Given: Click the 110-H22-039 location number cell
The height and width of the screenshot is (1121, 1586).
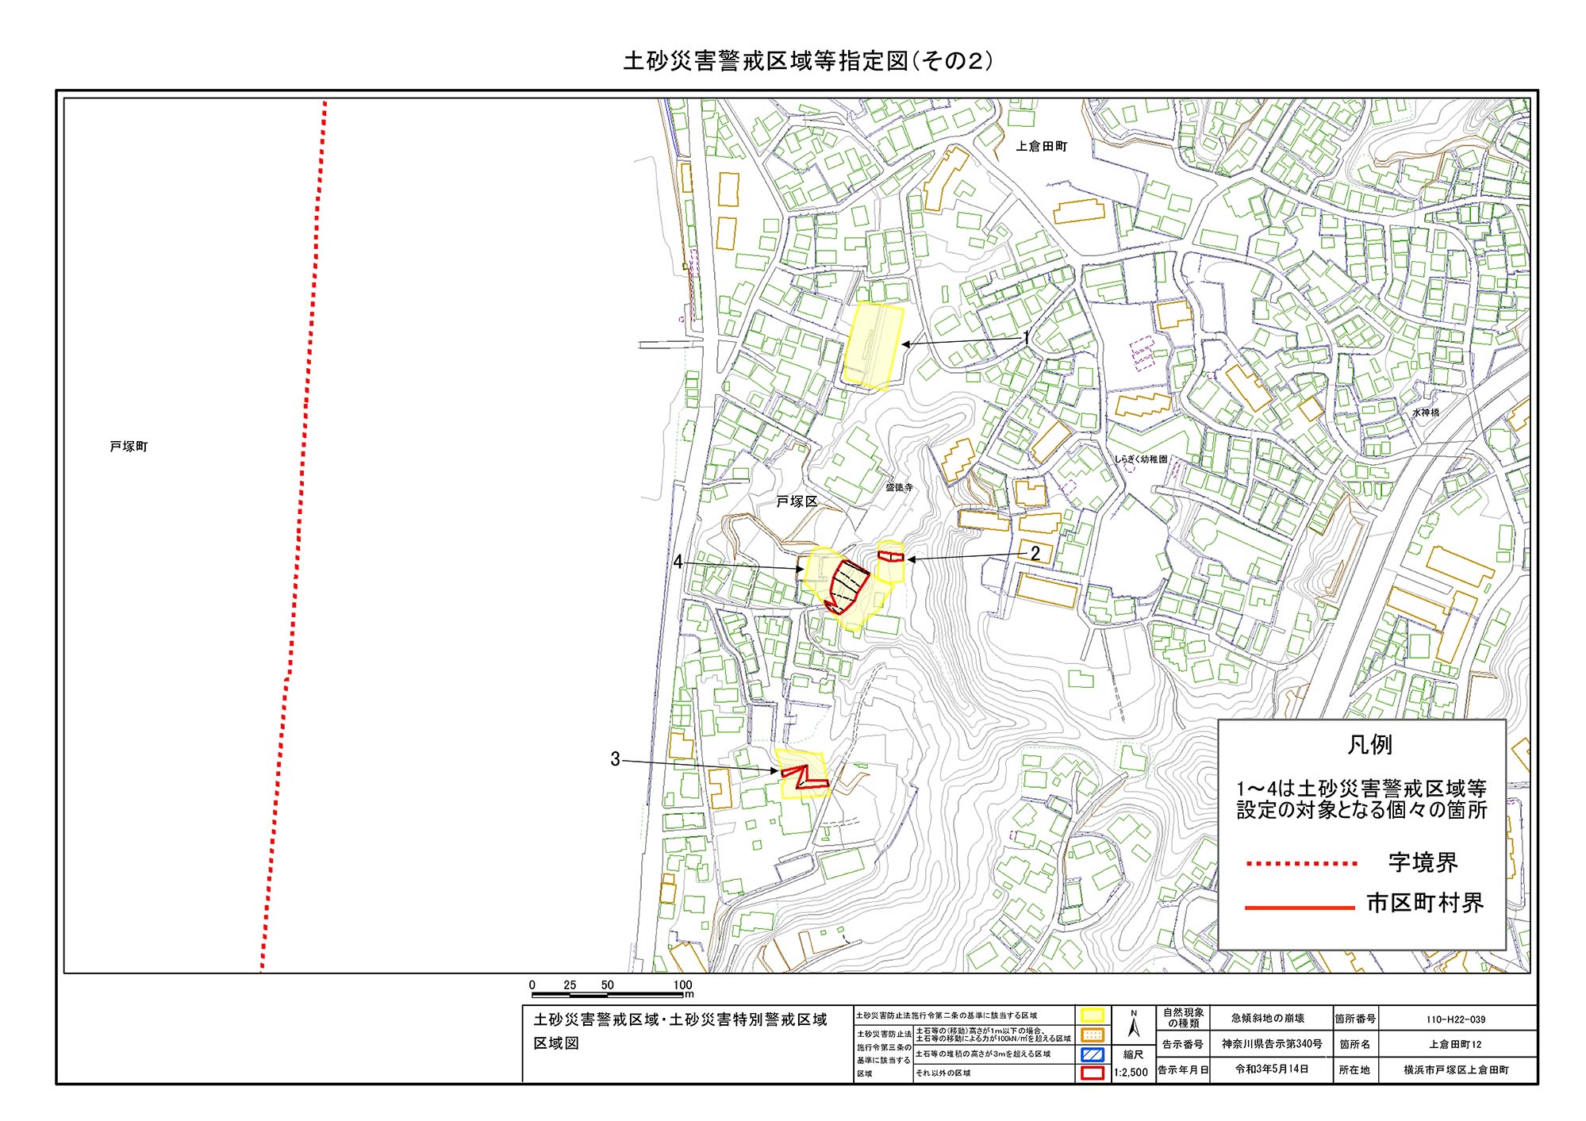Looking at the screenshot, I should click(x=1455, y=1019).
